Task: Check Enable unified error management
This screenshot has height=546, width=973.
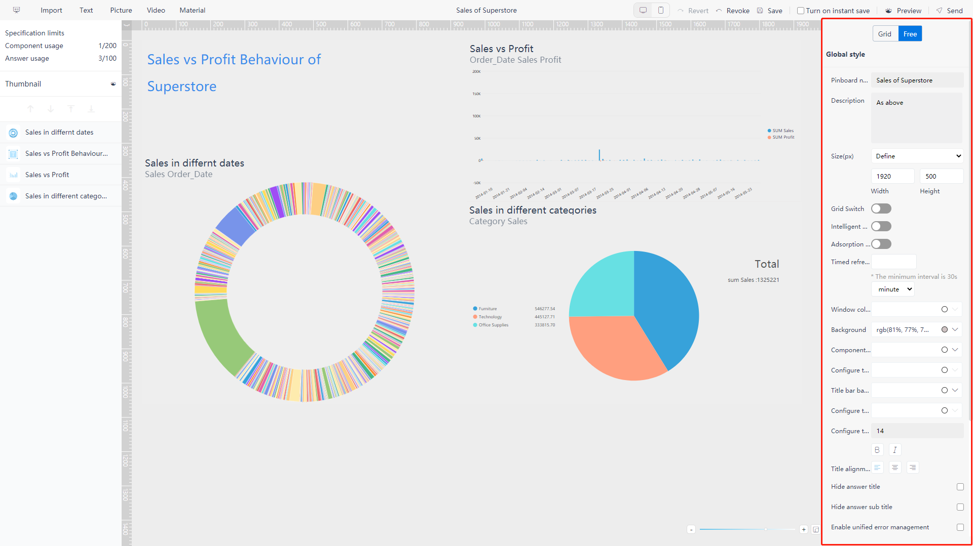Action: point(960,528)
